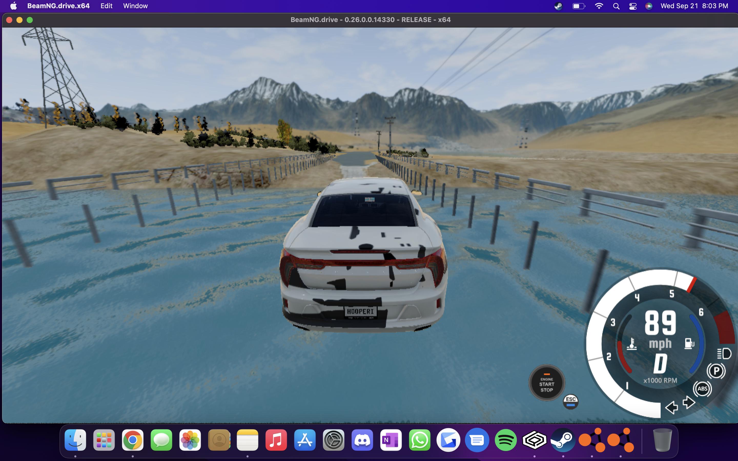738x461 pixels.
Task: Open OneNote from the dock
Action: tap(391, 440)
